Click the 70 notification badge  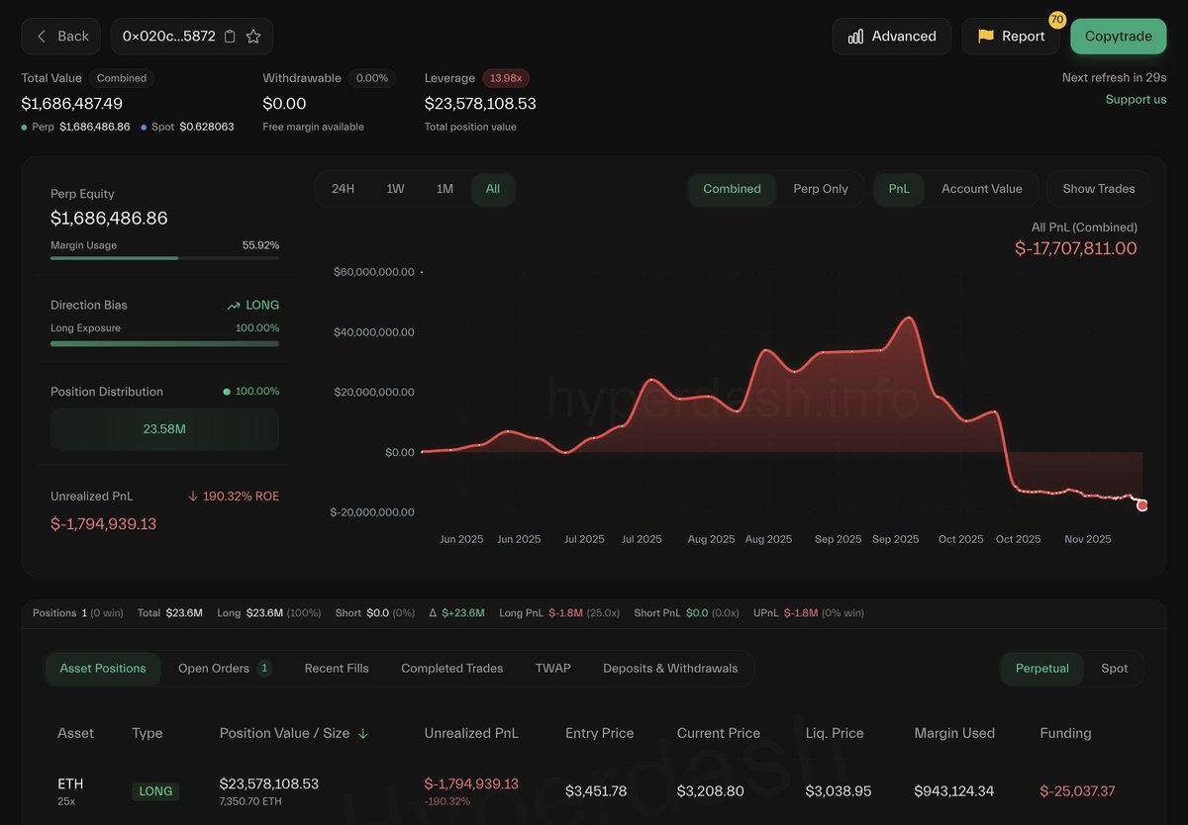coord(1056,20)
